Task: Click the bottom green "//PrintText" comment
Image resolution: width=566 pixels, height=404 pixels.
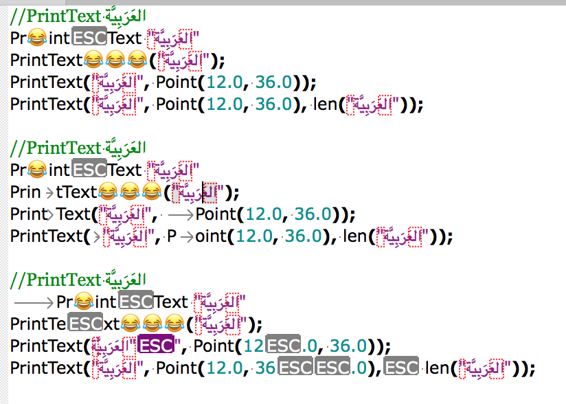Action: point(56,280)
